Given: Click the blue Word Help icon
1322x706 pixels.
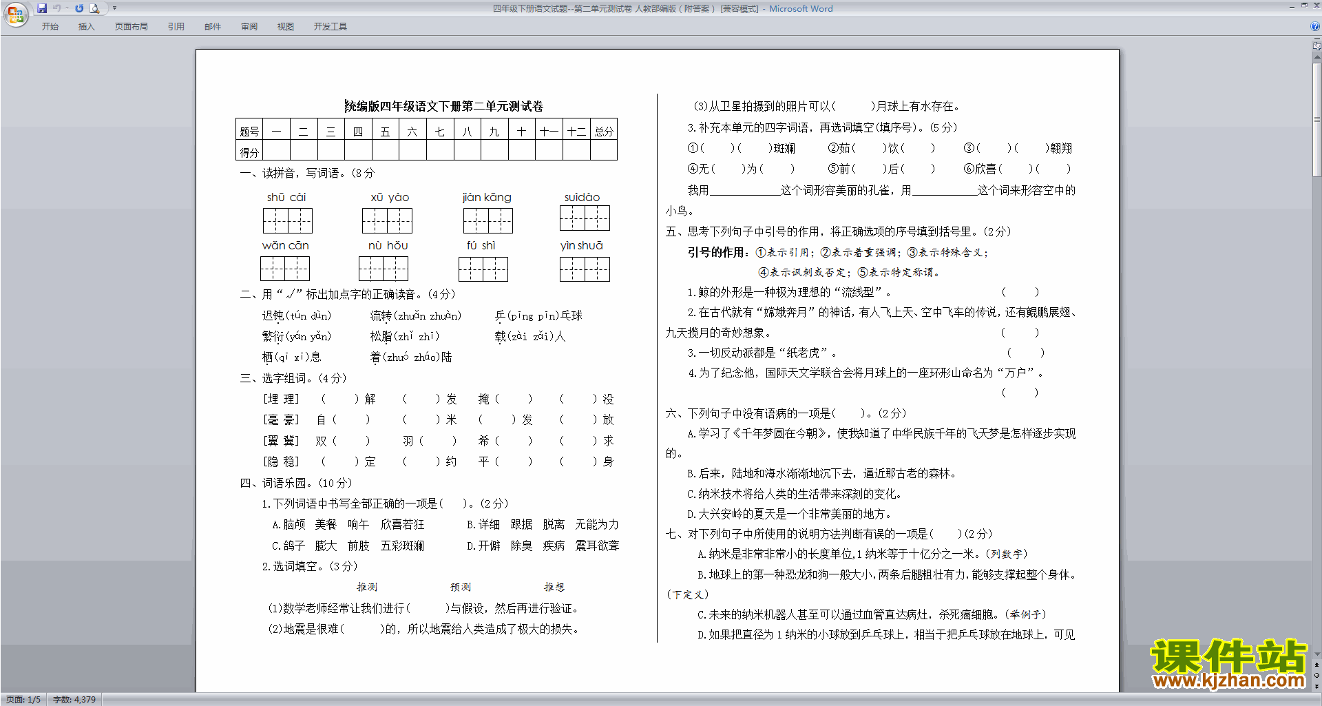Looking at the screenshot, I should click(1315, 26).
